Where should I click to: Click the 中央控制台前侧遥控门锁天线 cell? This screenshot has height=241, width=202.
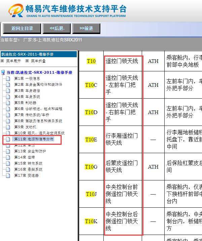[x=123, y=194]
